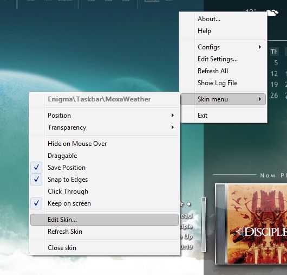Open About... dialog
Screen dimensions: 287x275
pyautogui.click(x=223, y=19)
